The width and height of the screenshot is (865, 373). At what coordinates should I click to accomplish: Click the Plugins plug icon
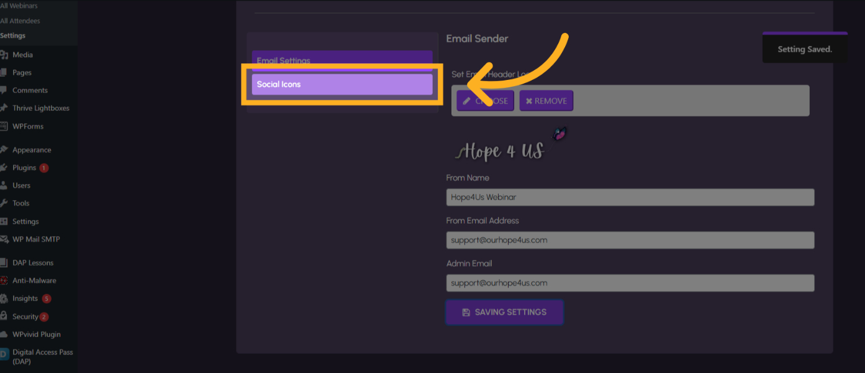(x=4, y=168)
